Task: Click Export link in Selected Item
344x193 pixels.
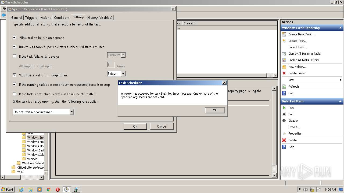Action: click(294, 127)
